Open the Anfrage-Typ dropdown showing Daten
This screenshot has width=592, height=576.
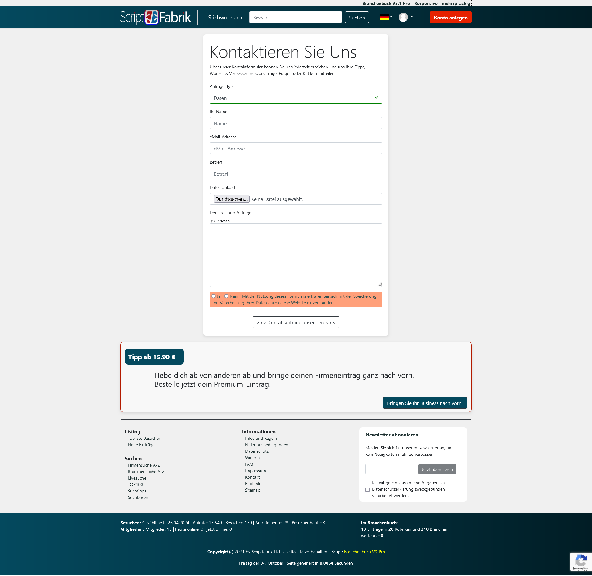(296, 98)
